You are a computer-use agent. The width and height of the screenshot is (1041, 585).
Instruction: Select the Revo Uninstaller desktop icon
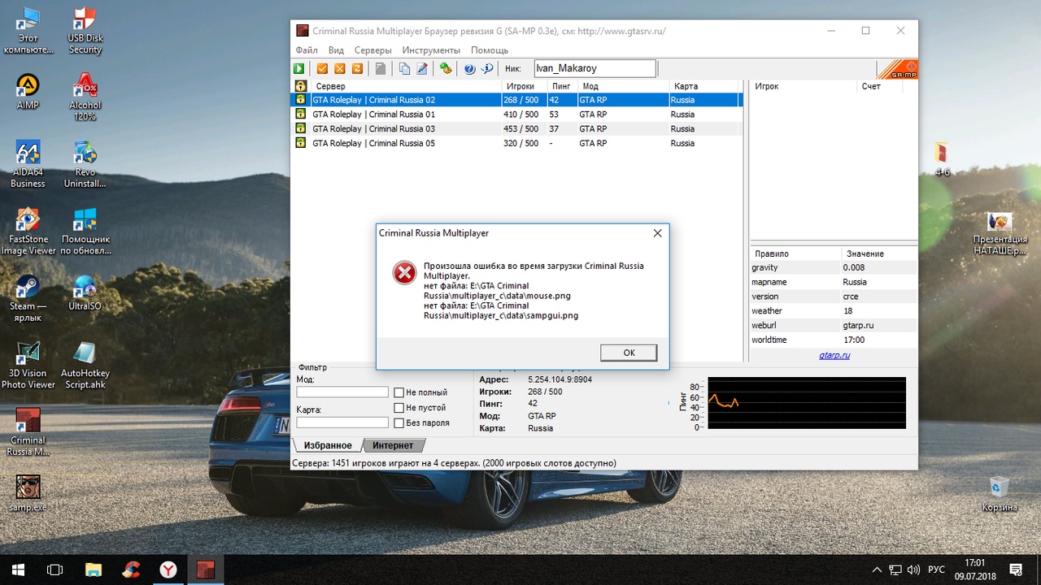tap(85, 164)
